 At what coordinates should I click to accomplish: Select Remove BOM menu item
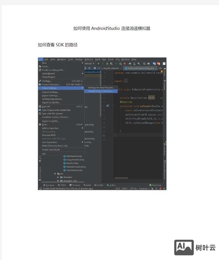61,135
